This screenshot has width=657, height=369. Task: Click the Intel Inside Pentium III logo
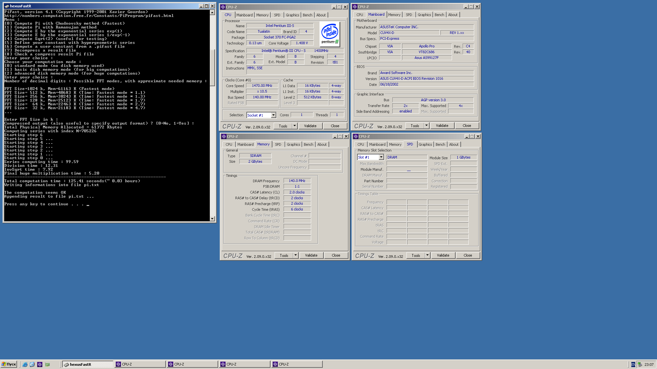[330, 34]
